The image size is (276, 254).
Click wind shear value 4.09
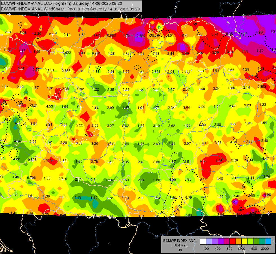pos(202,107)
